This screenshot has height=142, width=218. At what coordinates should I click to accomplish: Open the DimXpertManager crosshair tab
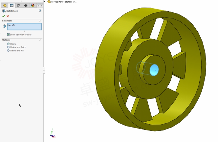[26, 6]
